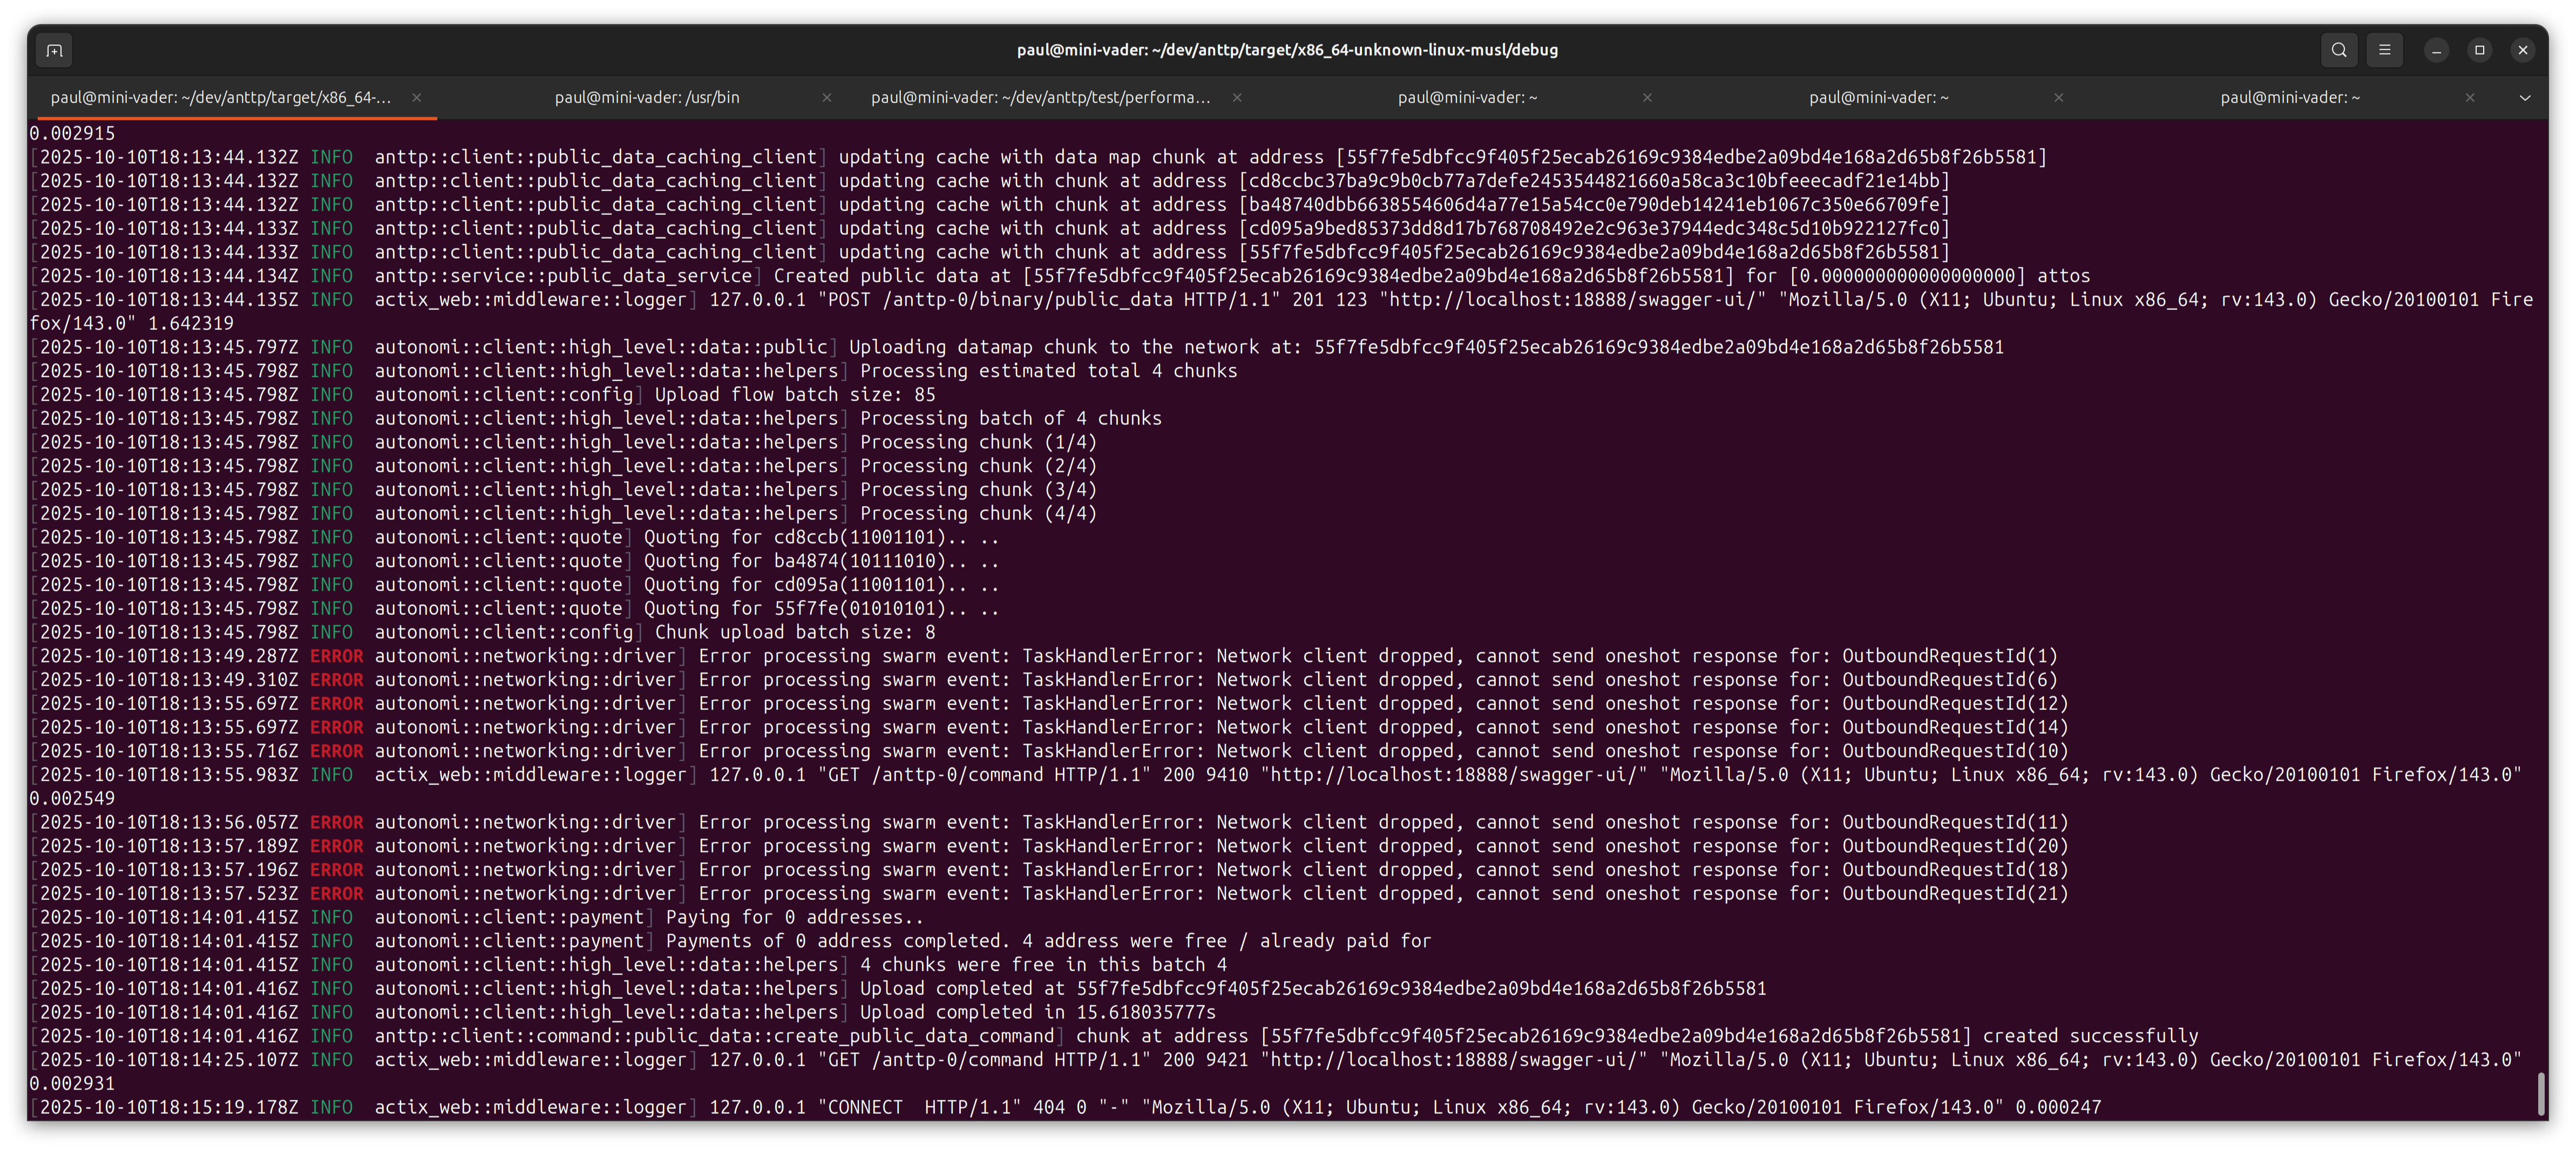Viewport: 2576px width, 1151px height.
Task: Close the /usr/bin tab
Action: pyautogui.click(x=827, y=98)
